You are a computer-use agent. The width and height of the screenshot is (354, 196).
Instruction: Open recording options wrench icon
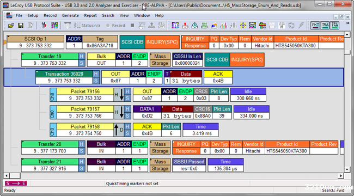44,26
